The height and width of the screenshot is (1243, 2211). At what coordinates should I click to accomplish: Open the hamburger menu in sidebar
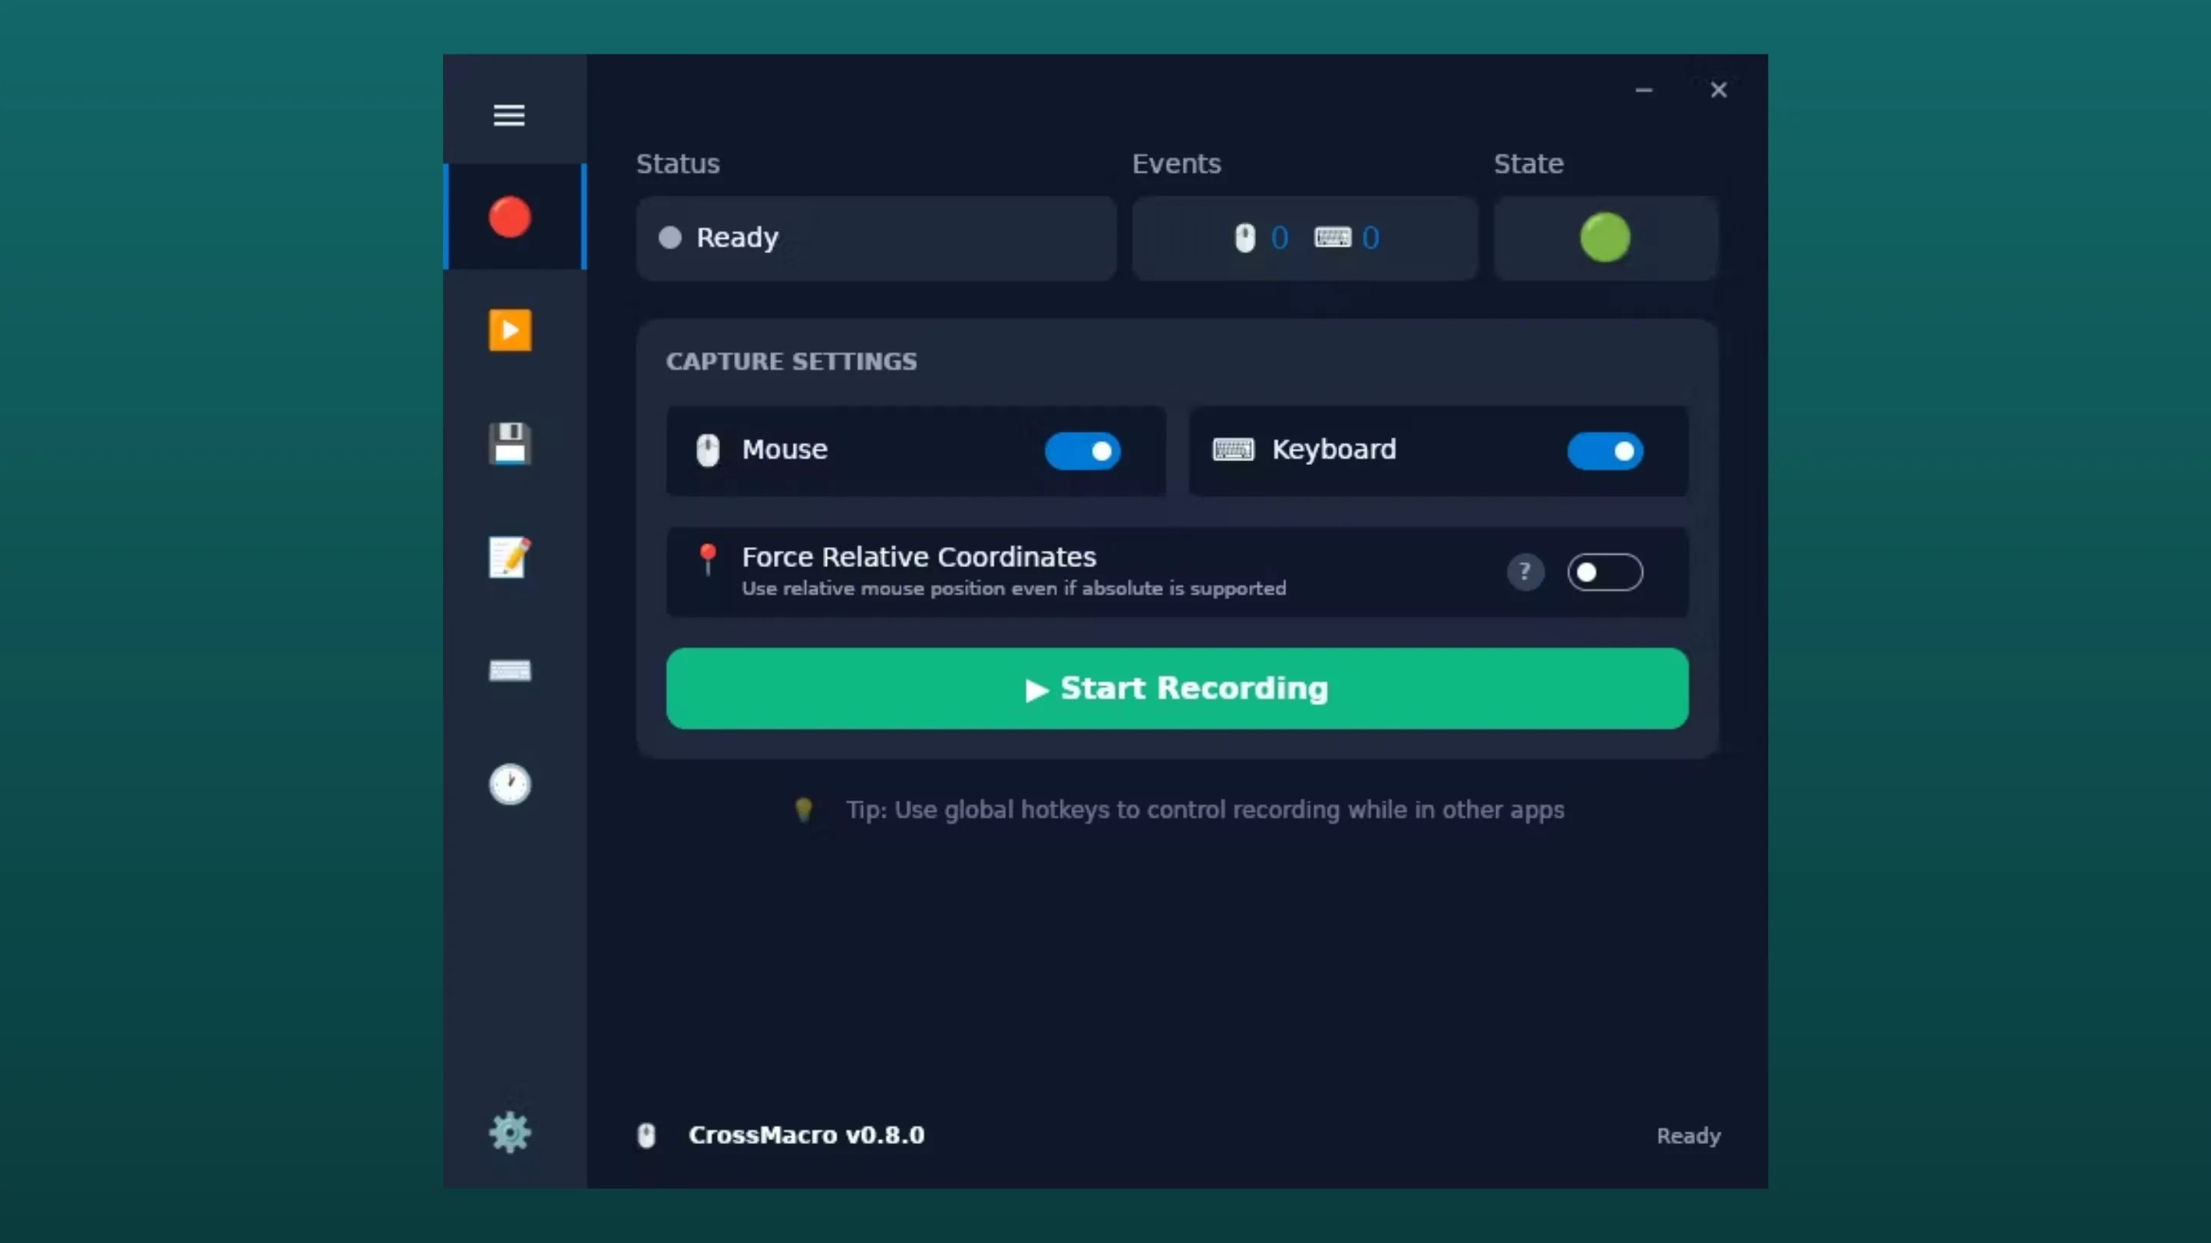[x=509, y=115]
